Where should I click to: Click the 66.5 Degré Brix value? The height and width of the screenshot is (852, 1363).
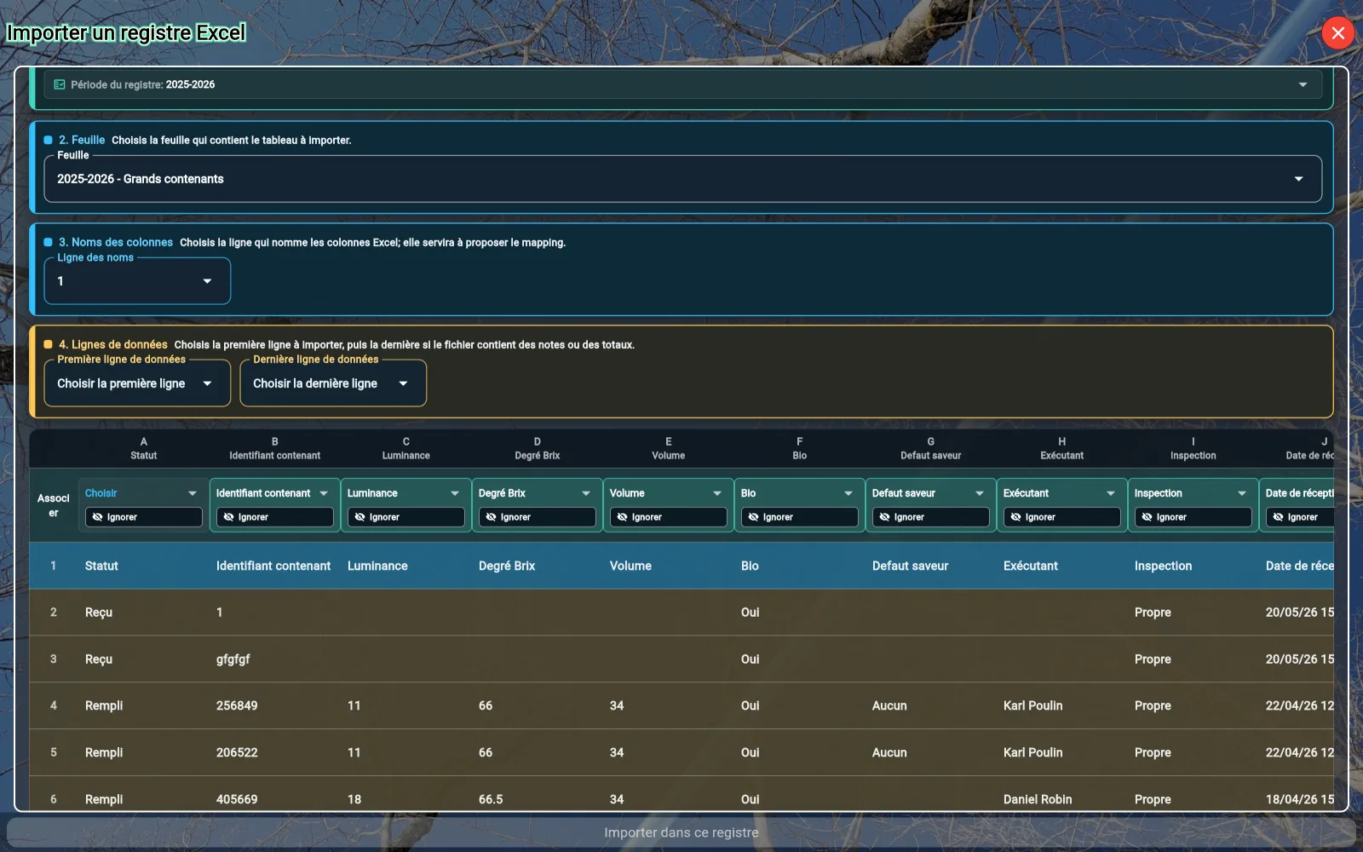pos(491,799)
